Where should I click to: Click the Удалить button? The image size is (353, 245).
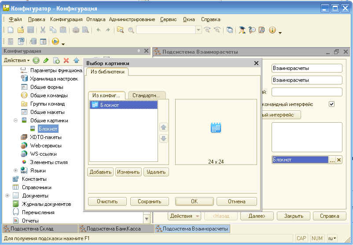coord(156,172)
